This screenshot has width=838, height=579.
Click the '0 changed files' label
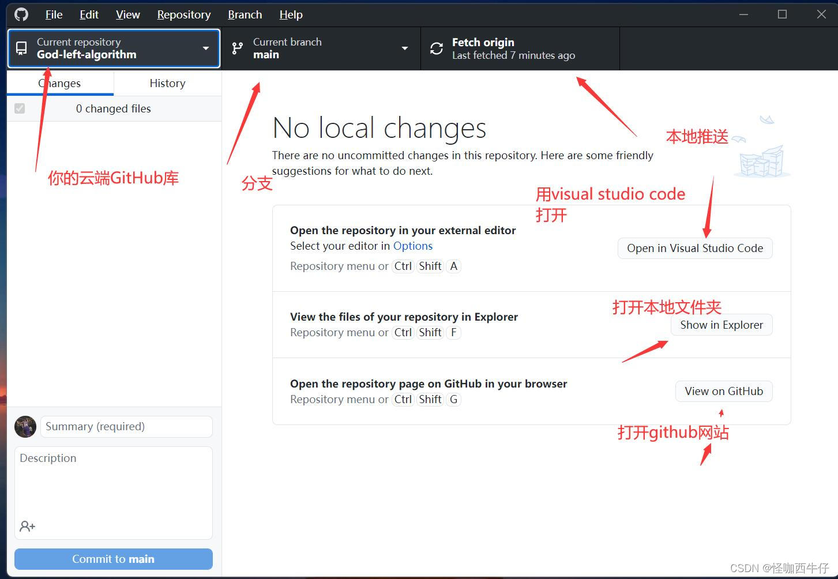coord(114,108)
